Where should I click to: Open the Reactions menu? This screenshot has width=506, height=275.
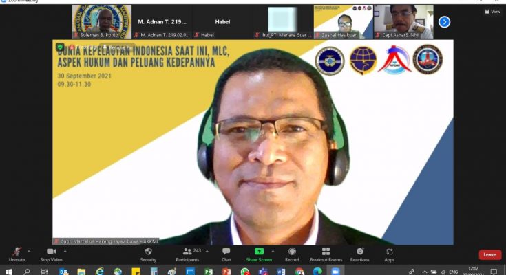(360, 254)
